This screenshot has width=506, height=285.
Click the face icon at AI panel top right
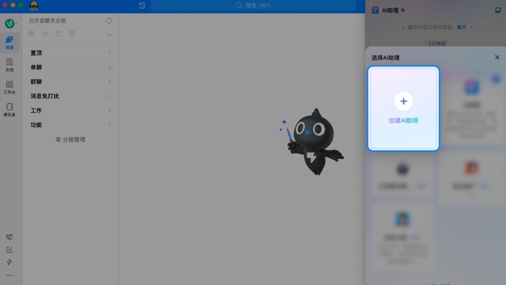498,10
